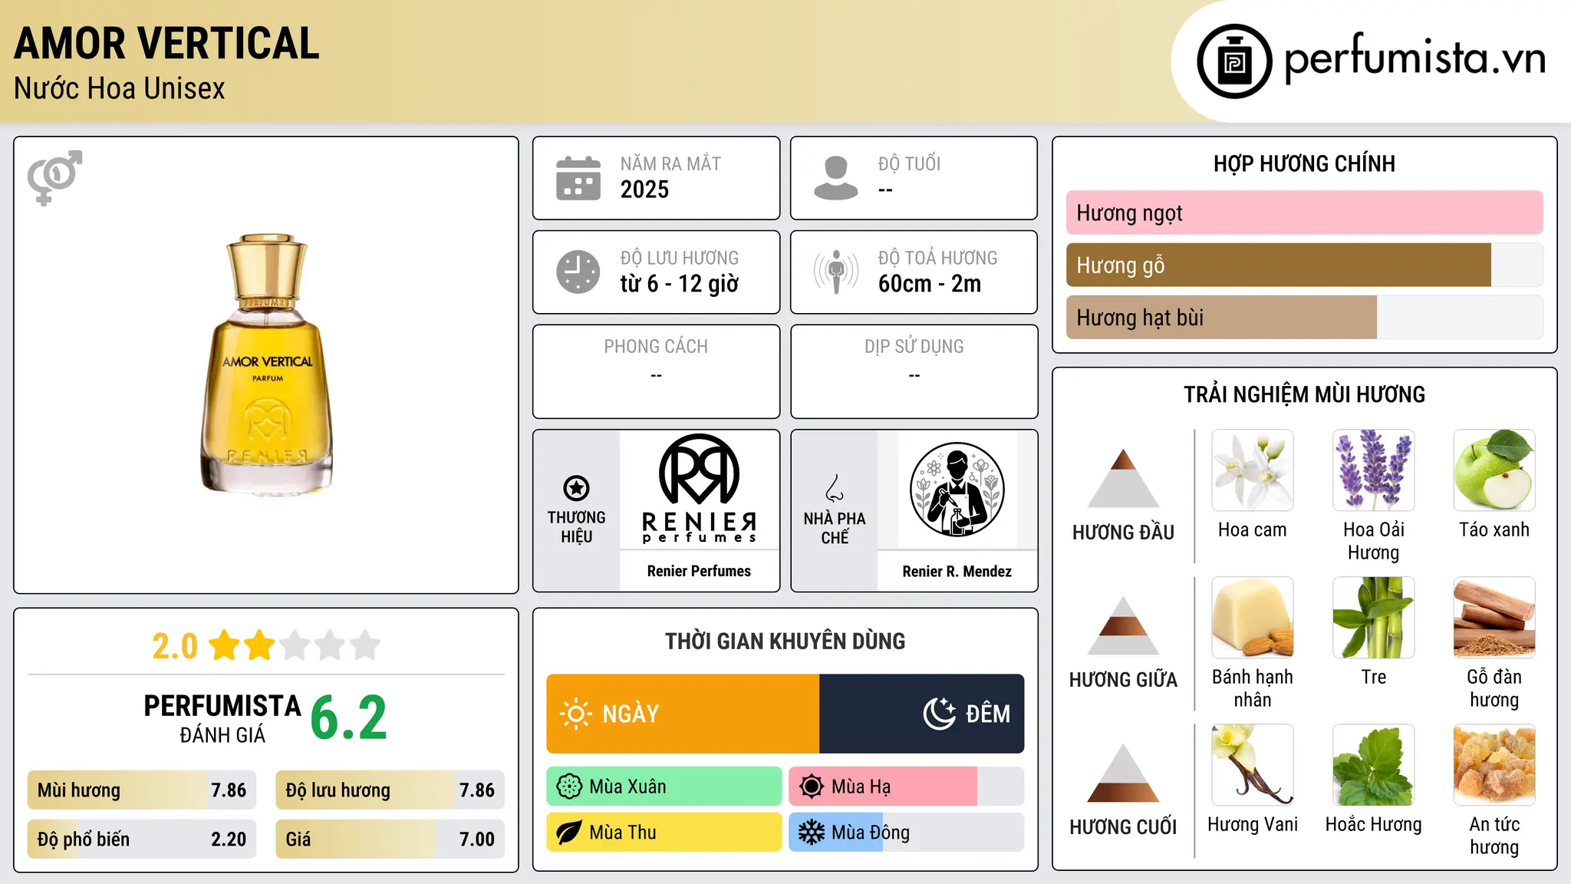Image resolution: width=1571 pixels, height=884 pixels.
Task: Click the Mùa Thu season bar
Action: [x=664, y=833]
